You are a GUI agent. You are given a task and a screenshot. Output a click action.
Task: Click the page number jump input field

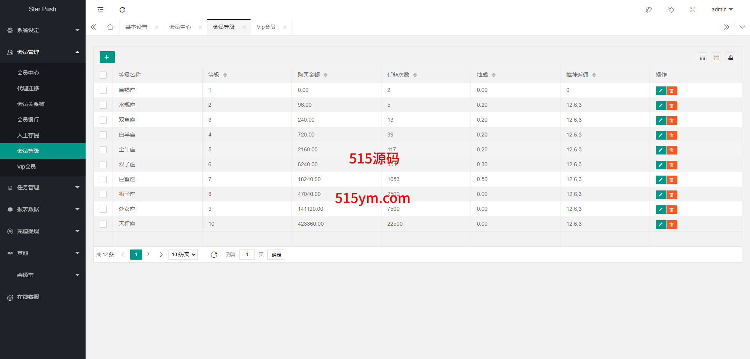[x=247, y=255]
